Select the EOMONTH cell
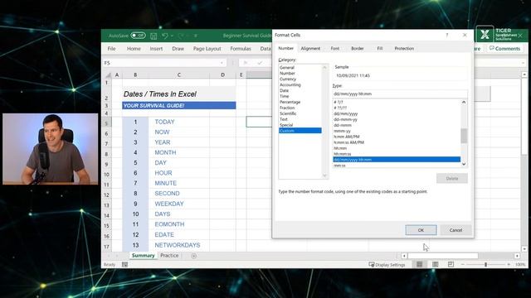 179,224
